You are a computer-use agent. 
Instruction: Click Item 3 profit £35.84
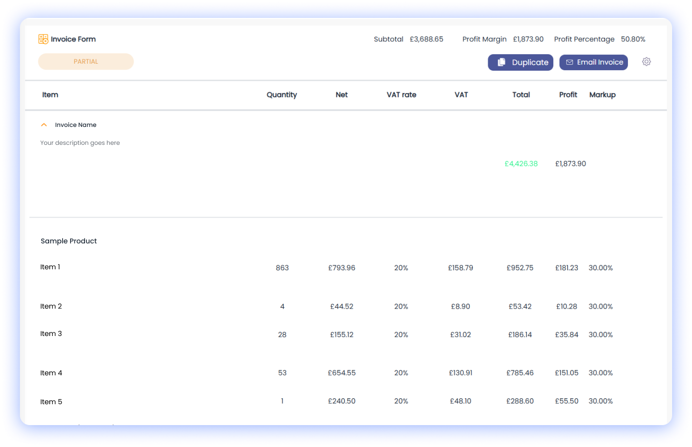click(x=567, y=335)
